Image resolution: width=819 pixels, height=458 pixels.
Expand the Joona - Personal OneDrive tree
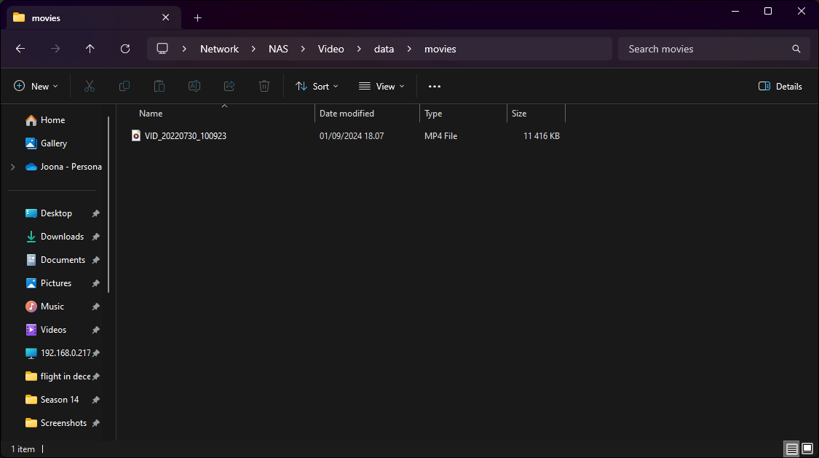(x=12, y=167)
